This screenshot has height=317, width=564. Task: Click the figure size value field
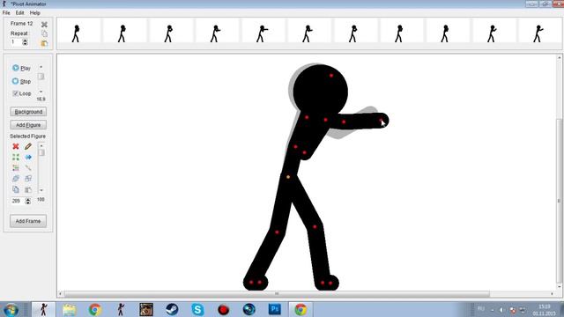click(x=17, y=201)
